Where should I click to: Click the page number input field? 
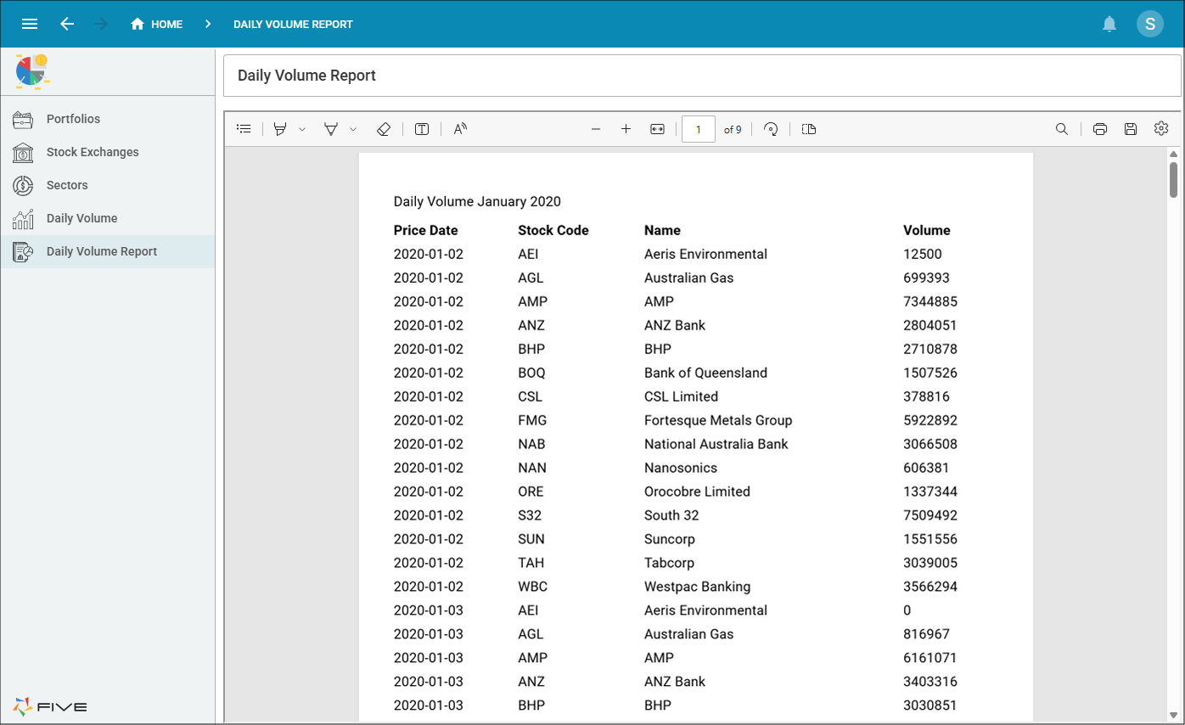tap(699, 129)
